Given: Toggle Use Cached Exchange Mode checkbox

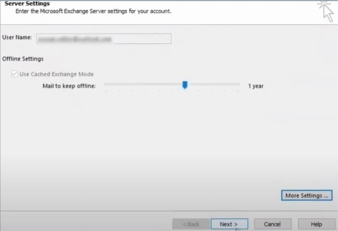Looking at the screenshot, I should 15,74.
